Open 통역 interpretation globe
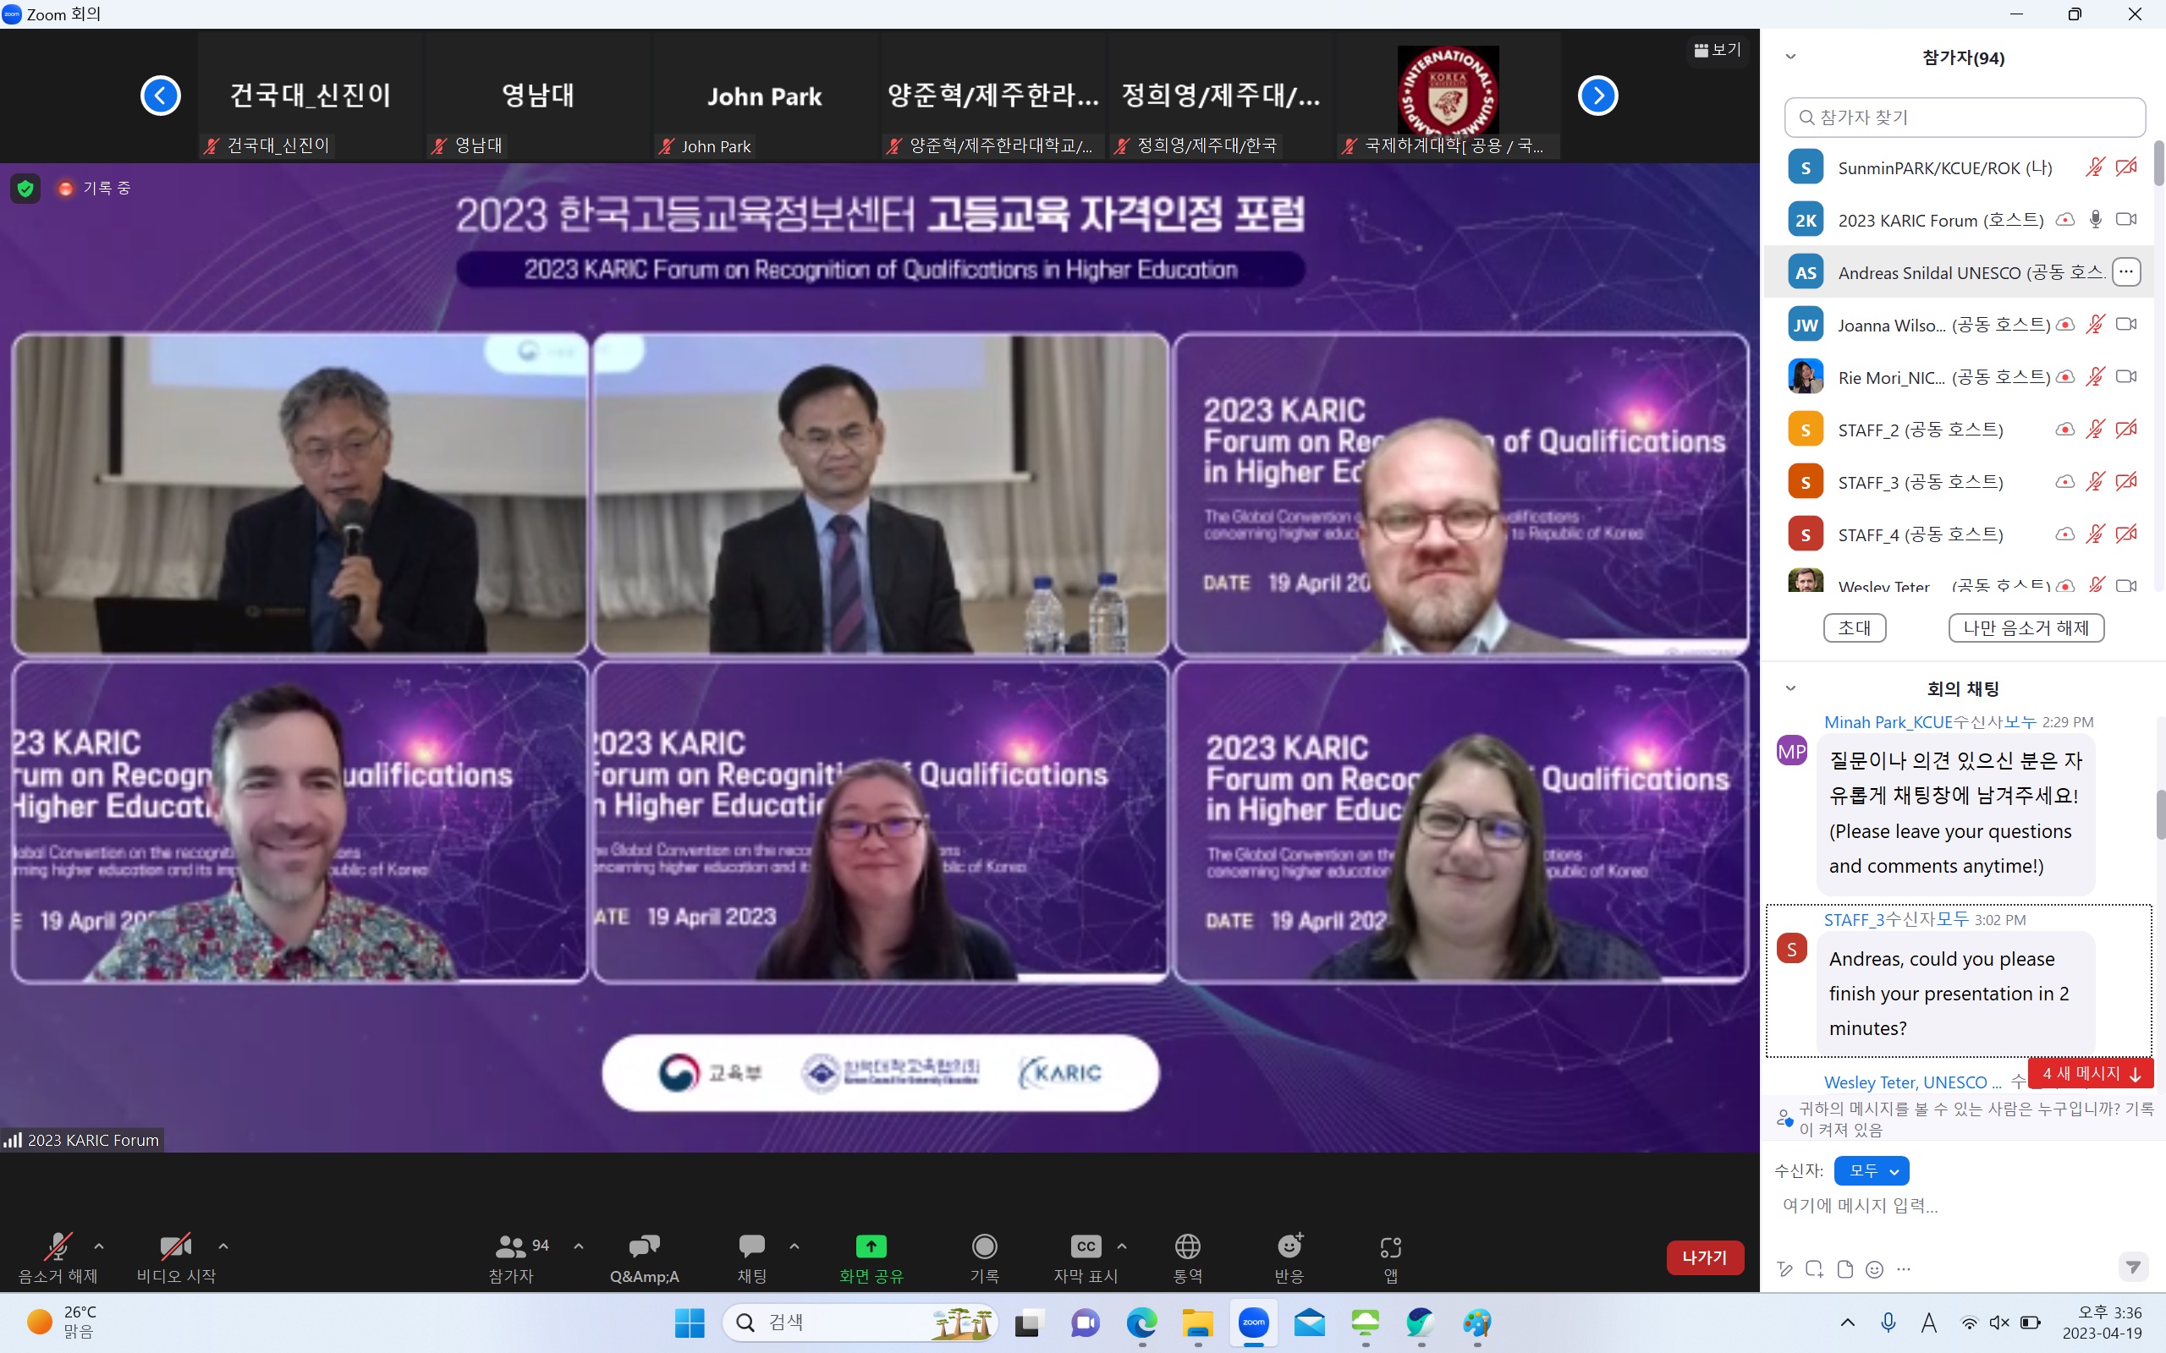Screen dimensions: 2166x1353 coord(1188,1257)
